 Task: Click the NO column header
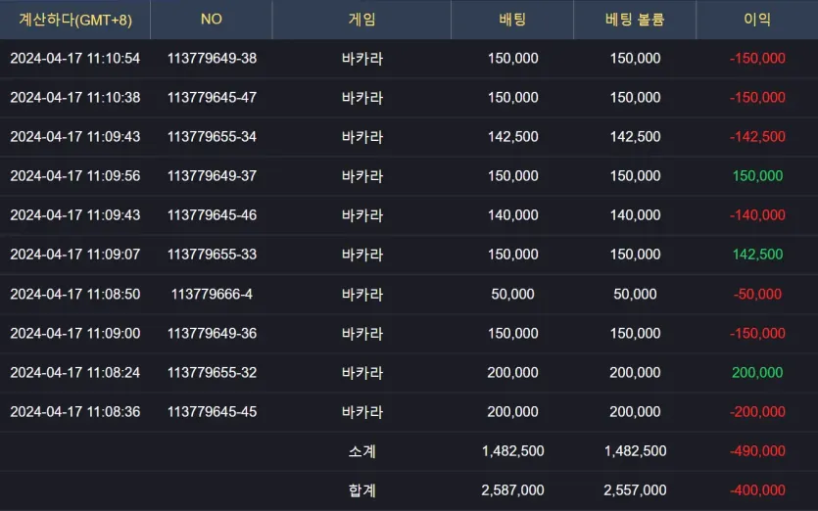(x=212, y=20)
